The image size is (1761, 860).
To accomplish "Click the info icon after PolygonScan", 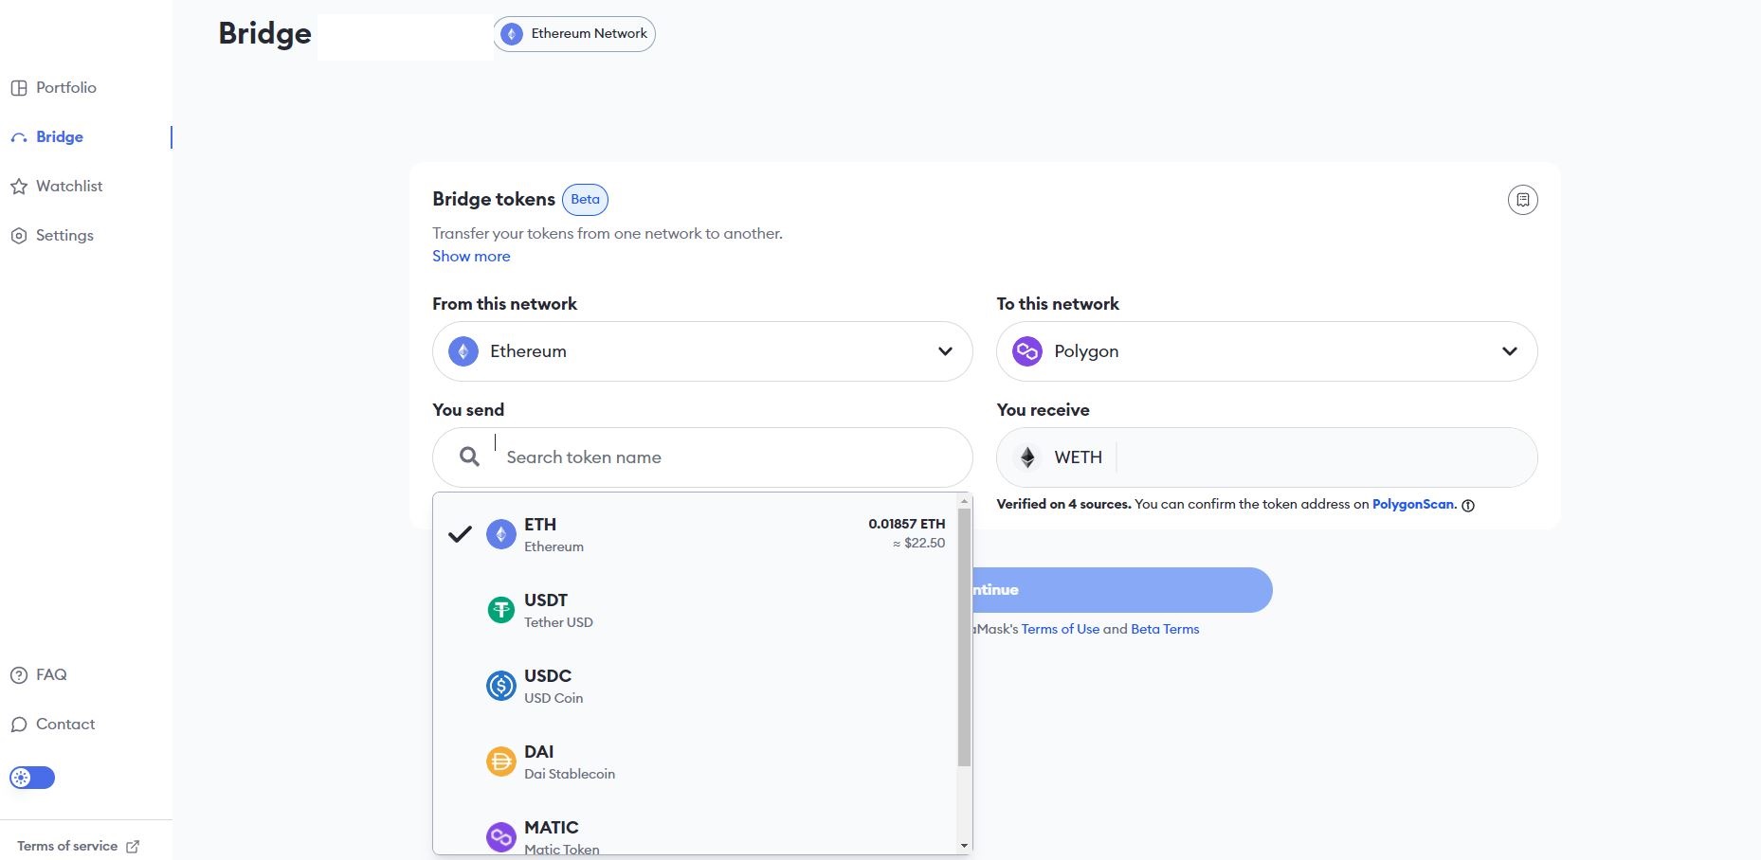I will tap(1468, 506).
